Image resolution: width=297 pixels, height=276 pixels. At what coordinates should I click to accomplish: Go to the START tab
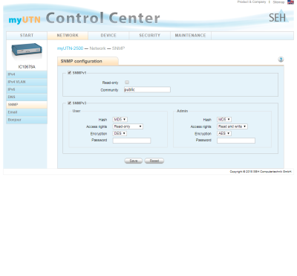point(27,36)
